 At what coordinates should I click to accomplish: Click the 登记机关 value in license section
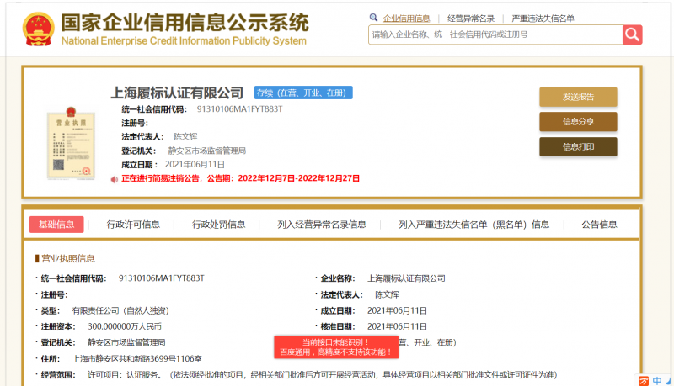pyautogui.click(x=126, y=342)
